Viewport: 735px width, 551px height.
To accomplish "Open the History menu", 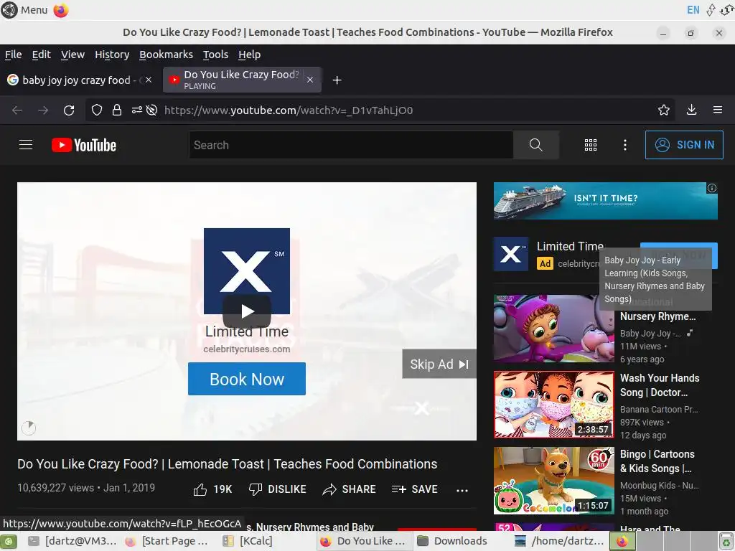I will [112, 55].
